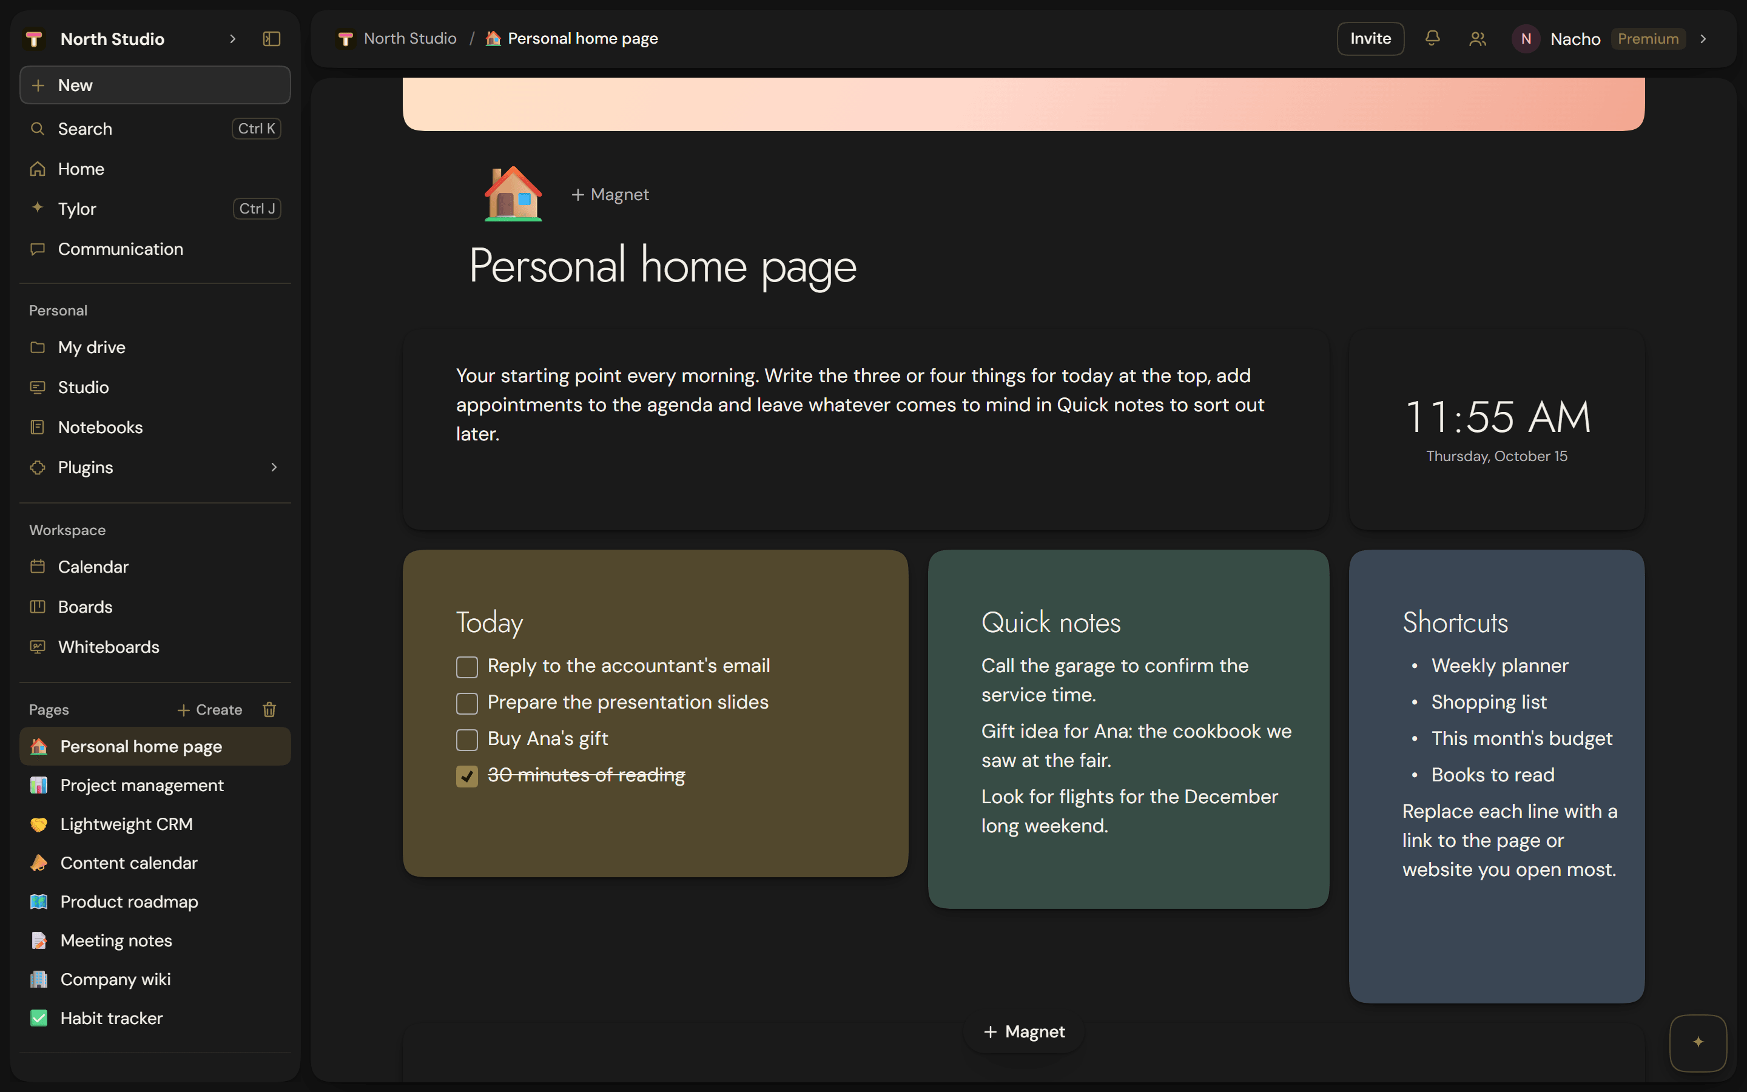Click the My drive folder icon
The image size is (1747, 1092).
(x=38, y=348)
